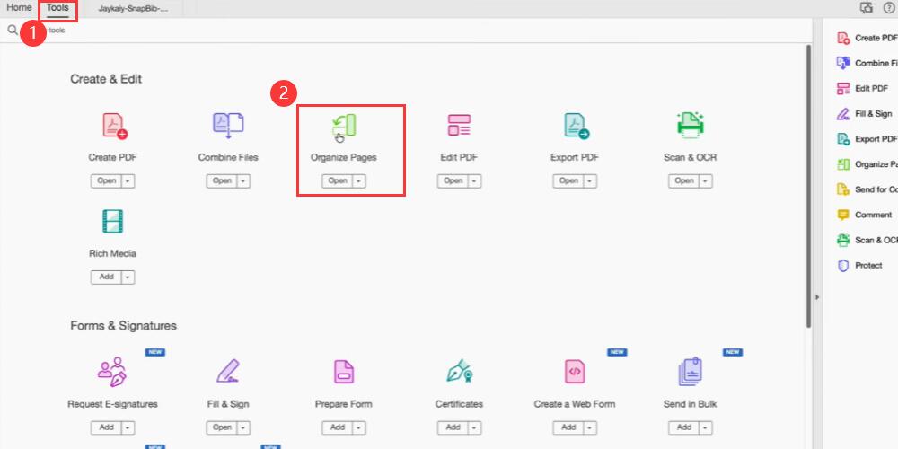This screenshot has height=449, width=898.
Task: Click the Open button under Create PDF
Action: point(107,181)
